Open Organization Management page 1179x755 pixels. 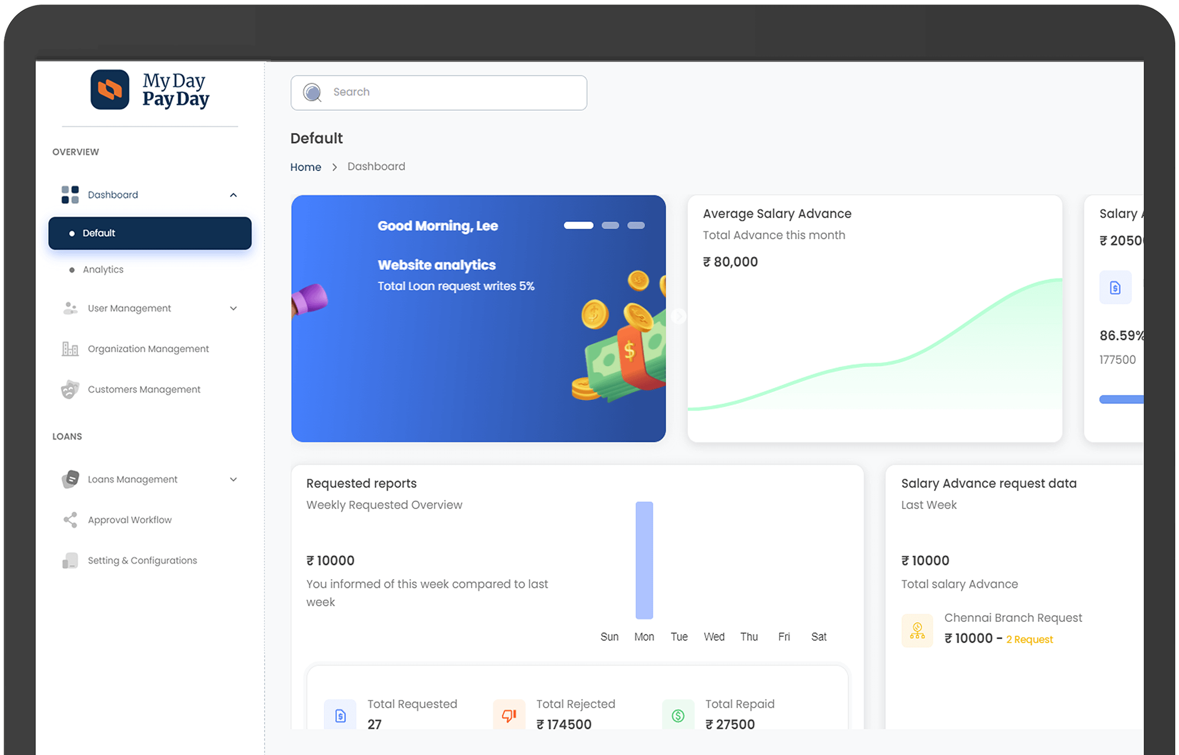[148, 349]
